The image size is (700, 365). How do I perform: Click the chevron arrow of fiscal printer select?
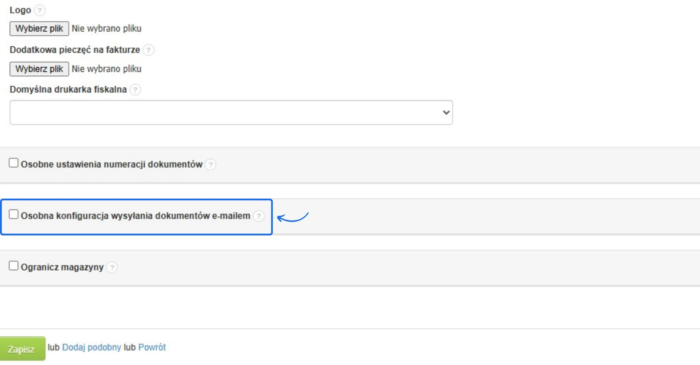446,113
